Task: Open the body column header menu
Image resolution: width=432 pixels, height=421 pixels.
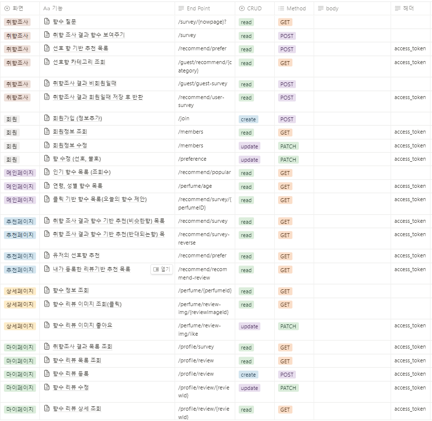Action: (x=322, y=8)
